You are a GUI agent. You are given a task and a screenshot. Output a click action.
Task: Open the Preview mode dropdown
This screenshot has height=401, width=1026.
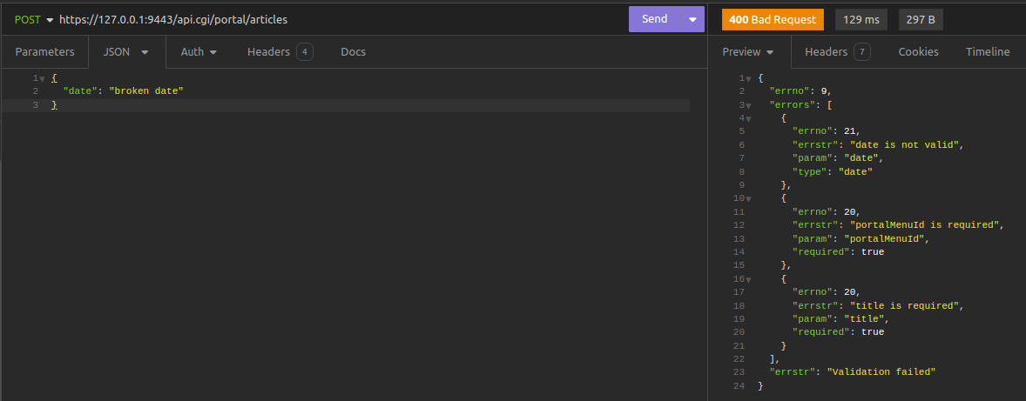point(748,52)
